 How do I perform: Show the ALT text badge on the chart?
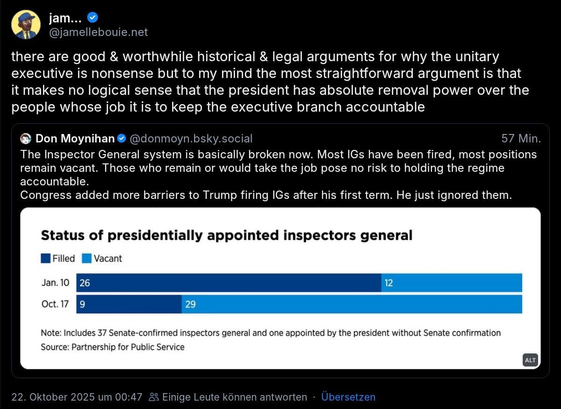[530, 360]
